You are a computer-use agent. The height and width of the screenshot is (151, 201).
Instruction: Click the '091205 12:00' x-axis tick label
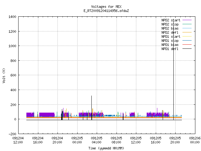(136, 140)
